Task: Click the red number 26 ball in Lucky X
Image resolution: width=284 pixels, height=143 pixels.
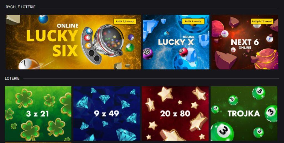Action: tap(183, 52)
